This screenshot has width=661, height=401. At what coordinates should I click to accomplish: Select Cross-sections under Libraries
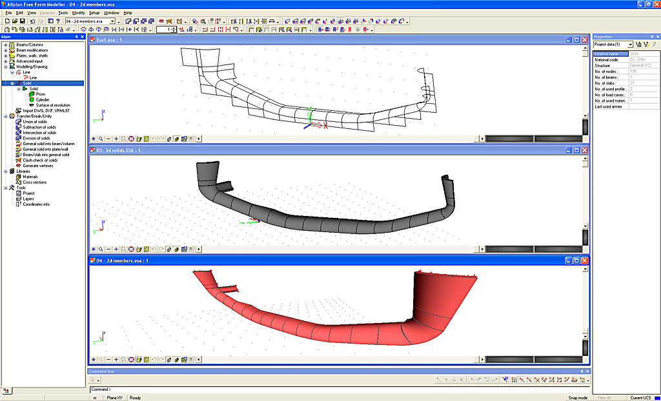pyautogui.click(x=35, y=182)
